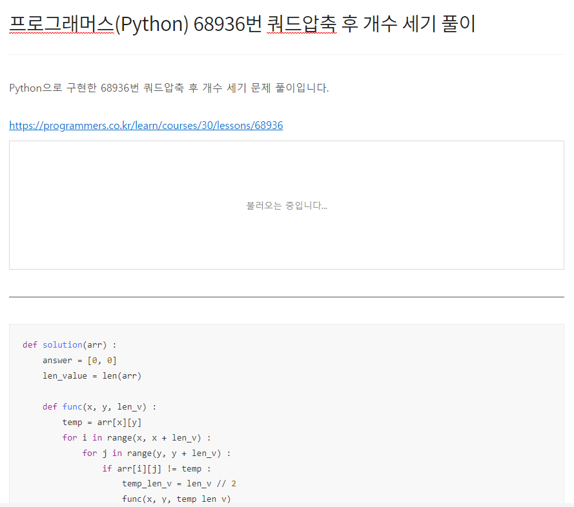This screenshot has width=574, height=507.
Task: Click the '불러오는 중입니다...' loading preview box
Action: coord(287,205)
